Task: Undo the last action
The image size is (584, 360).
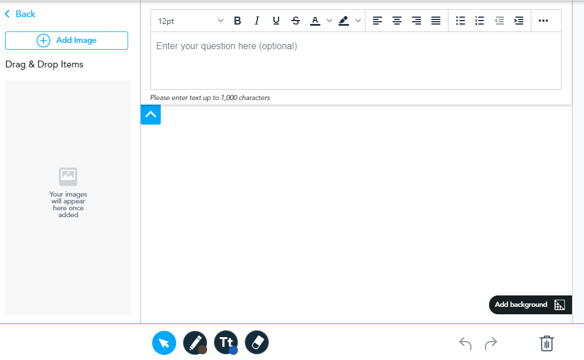Action: tap(465, 343)
